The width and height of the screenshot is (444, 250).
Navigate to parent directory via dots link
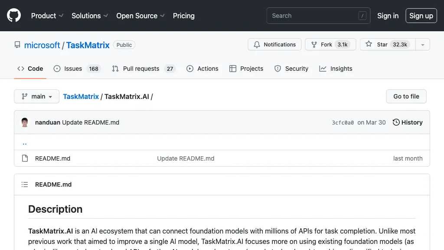tap(24, 142)
